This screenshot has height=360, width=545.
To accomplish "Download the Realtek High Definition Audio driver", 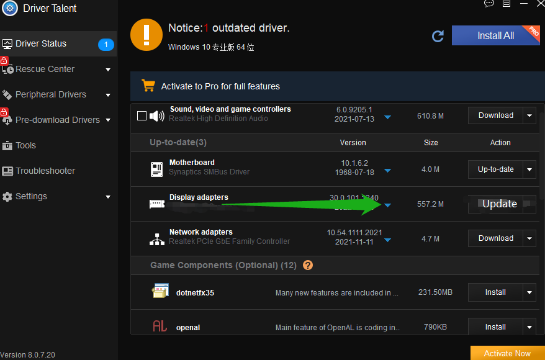I will coord(495,115).
